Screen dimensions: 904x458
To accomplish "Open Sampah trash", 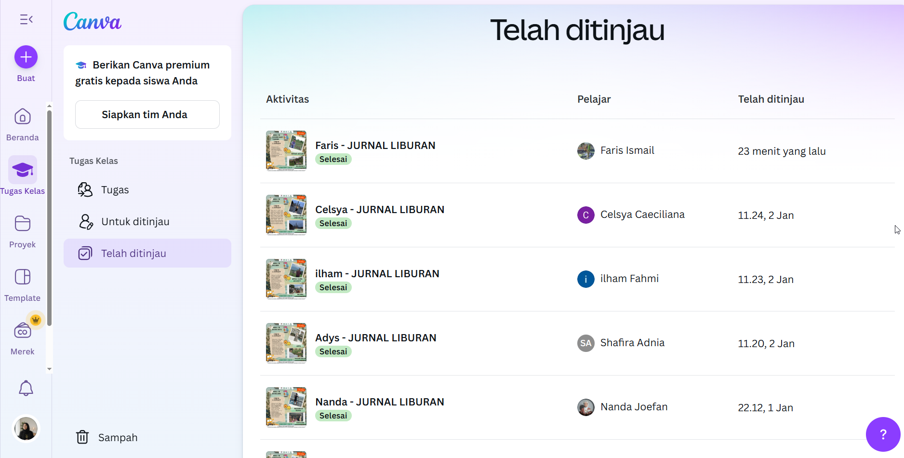I will (107, 437).
